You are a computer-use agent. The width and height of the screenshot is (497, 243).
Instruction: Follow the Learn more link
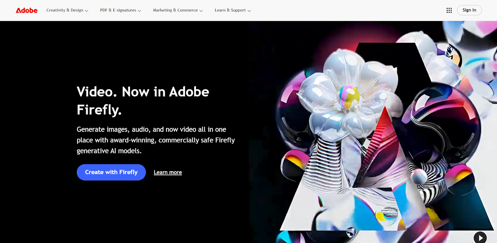[x=168, y=172]
